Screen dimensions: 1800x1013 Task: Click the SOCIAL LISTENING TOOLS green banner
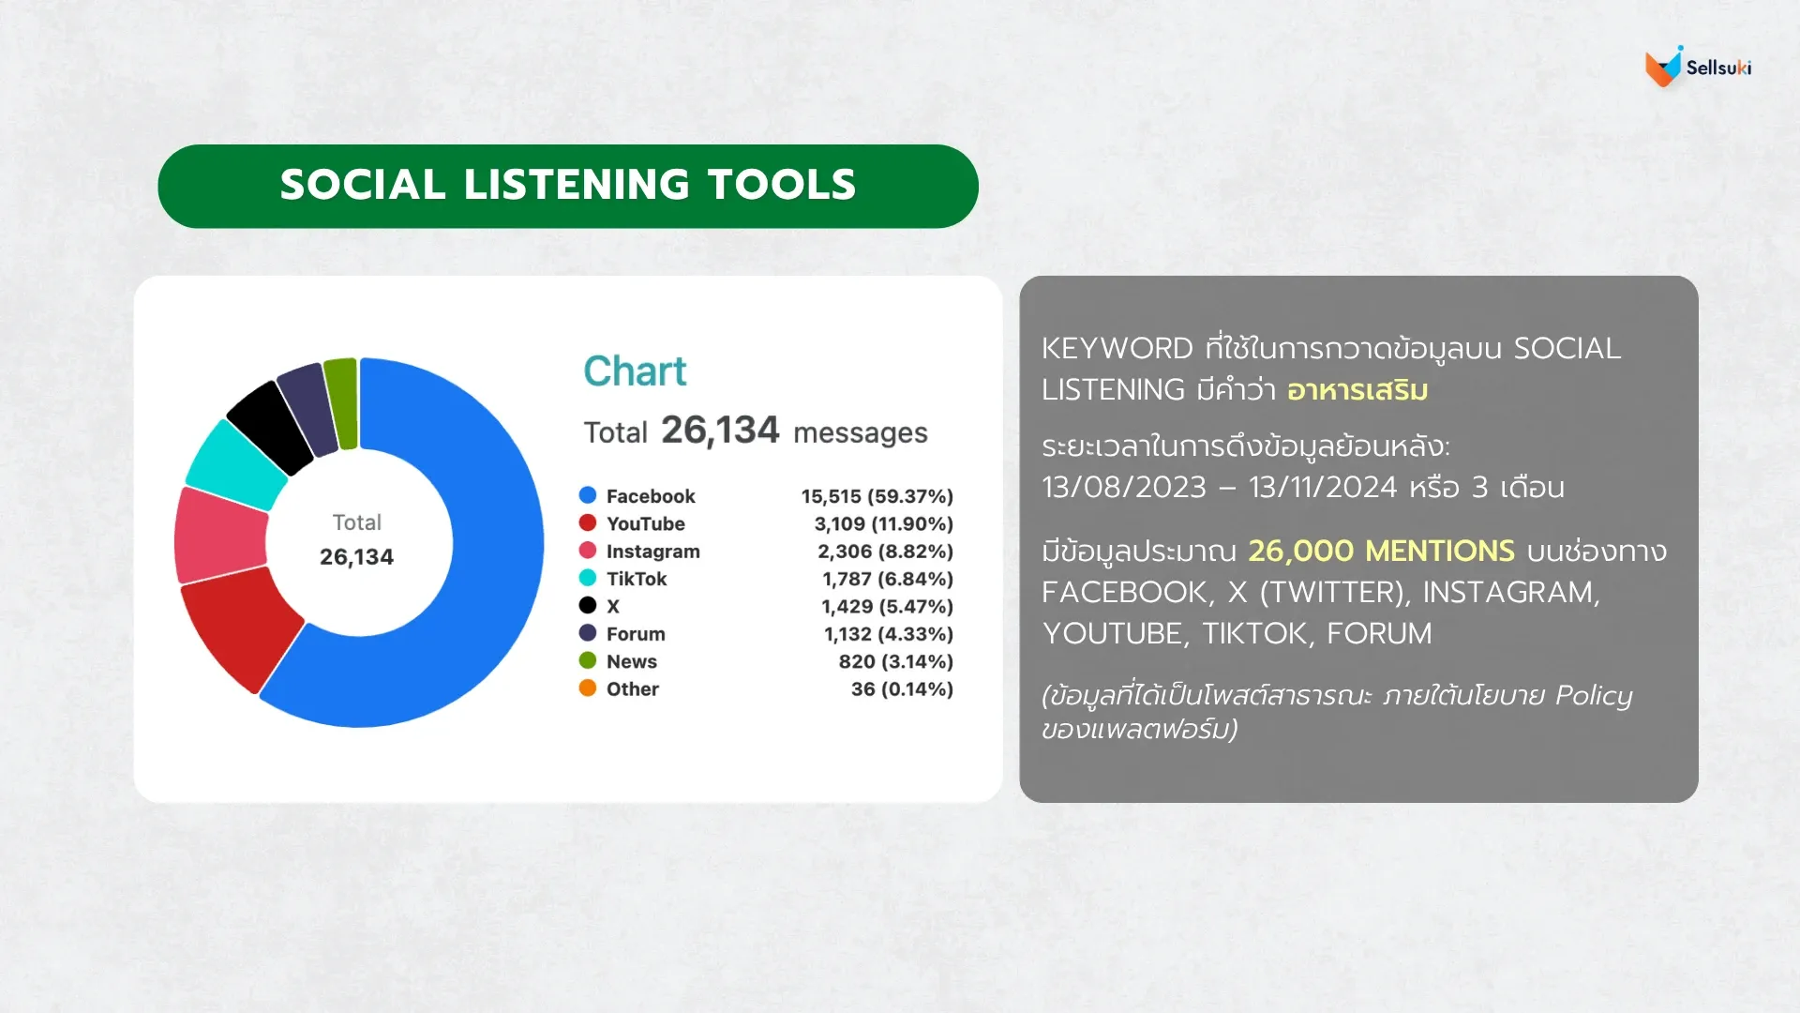pyautogui.click(x=568, y=186)
